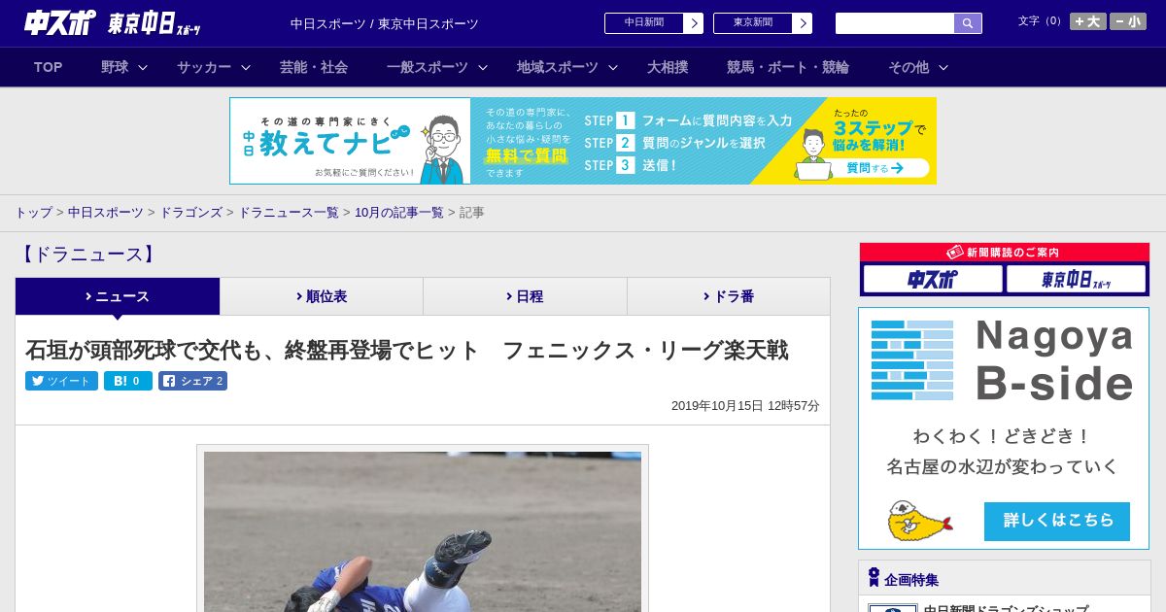The height and width of the screenshot is (612, 1166).
Task: Switch to the ドラ番 tab
Action: coord(729,296)
